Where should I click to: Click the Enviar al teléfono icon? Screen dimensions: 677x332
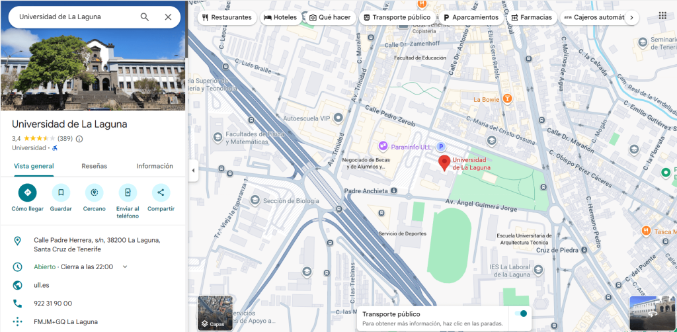pos(128,192)
